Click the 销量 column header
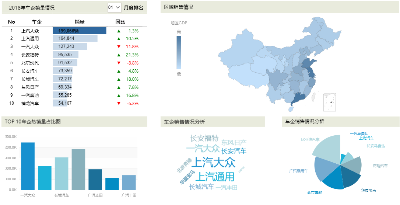The height and width of the screenshot is (205, 400). [x=80, y=22]
